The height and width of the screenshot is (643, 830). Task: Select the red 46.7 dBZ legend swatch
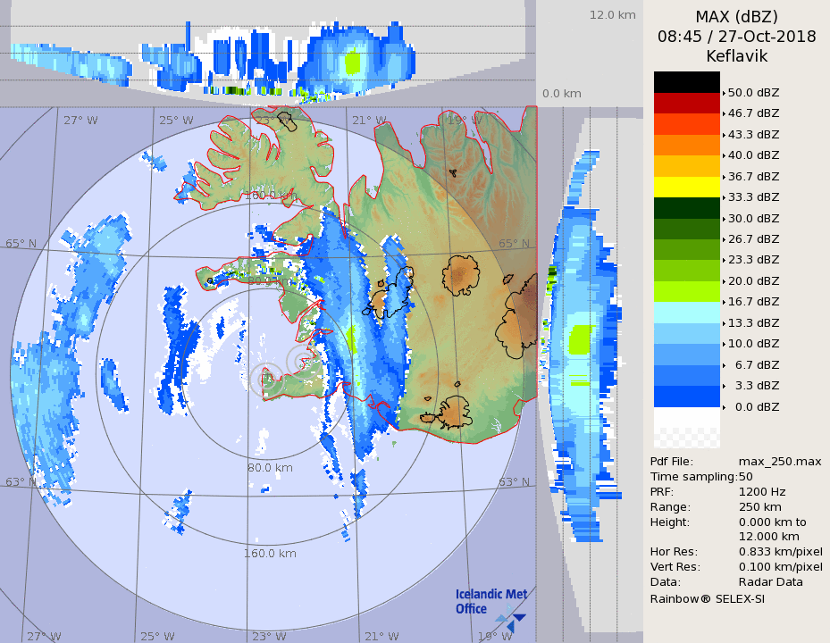686,103
